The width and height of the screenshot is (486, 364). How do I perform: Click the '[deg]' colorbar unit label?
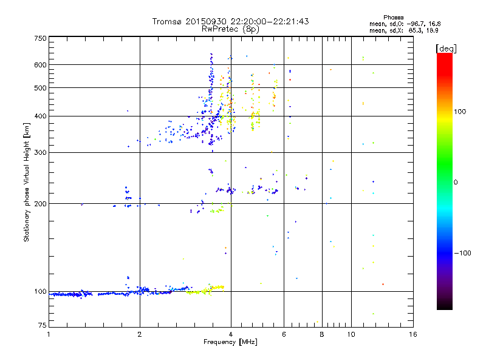coord(446,49)
